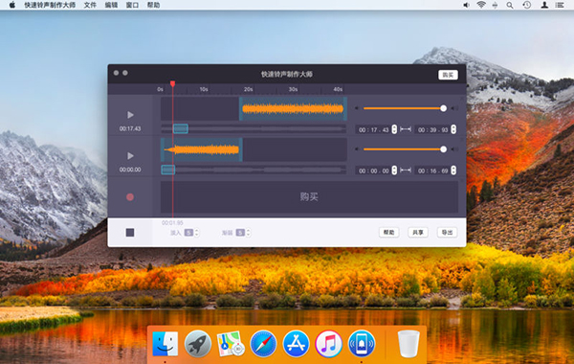Open the 编辑 menu
This screenshot has width=574, height=364.
(111, 5)
